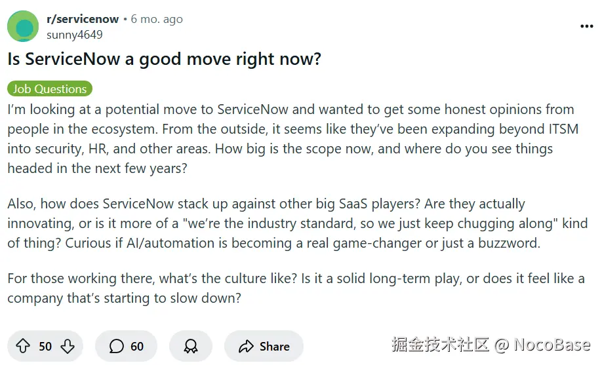Image resolution: width=602 pixels, height=365 pixels.
Task: Click the r/servicenow community avatar
Action: (x=23, y=26)
